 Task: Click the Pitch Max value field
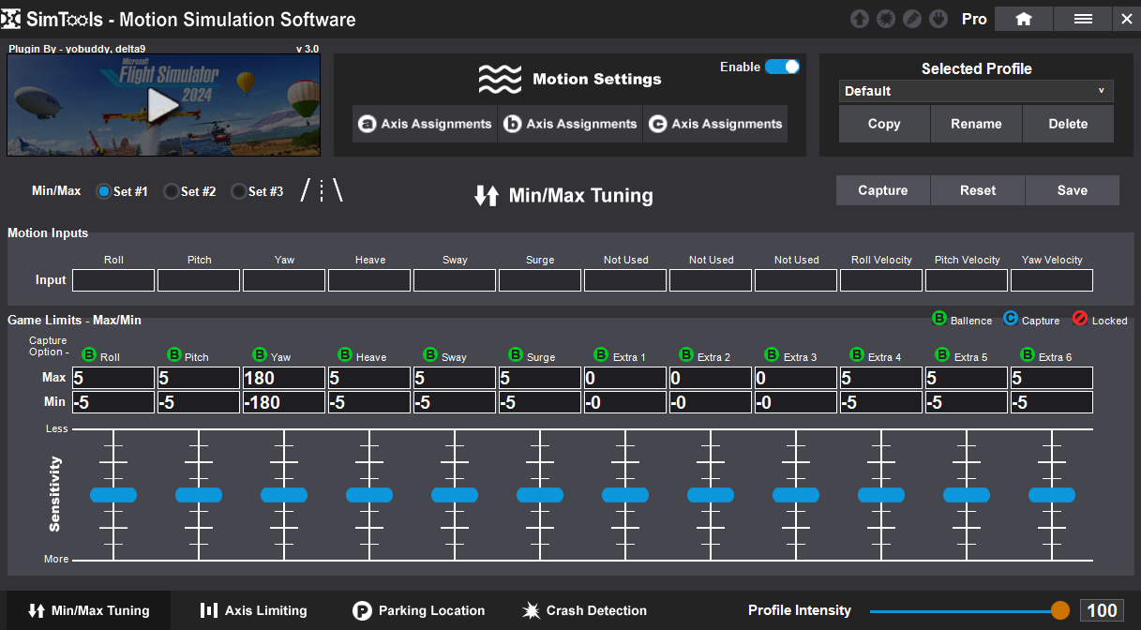click(x=198, y=378)
